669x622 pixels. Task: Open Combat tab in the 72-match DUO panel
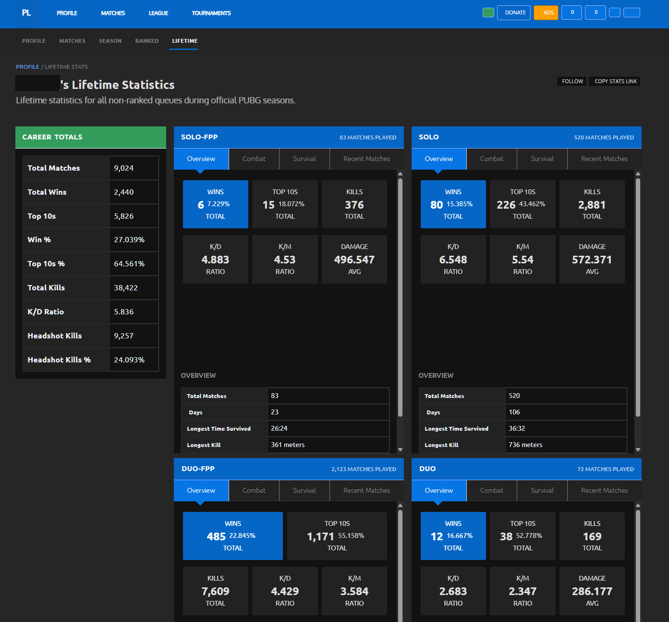pos(492,490)
